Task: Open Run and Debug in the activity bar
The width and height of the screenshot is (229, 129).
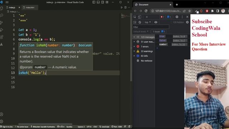Action: pos(1,30)
